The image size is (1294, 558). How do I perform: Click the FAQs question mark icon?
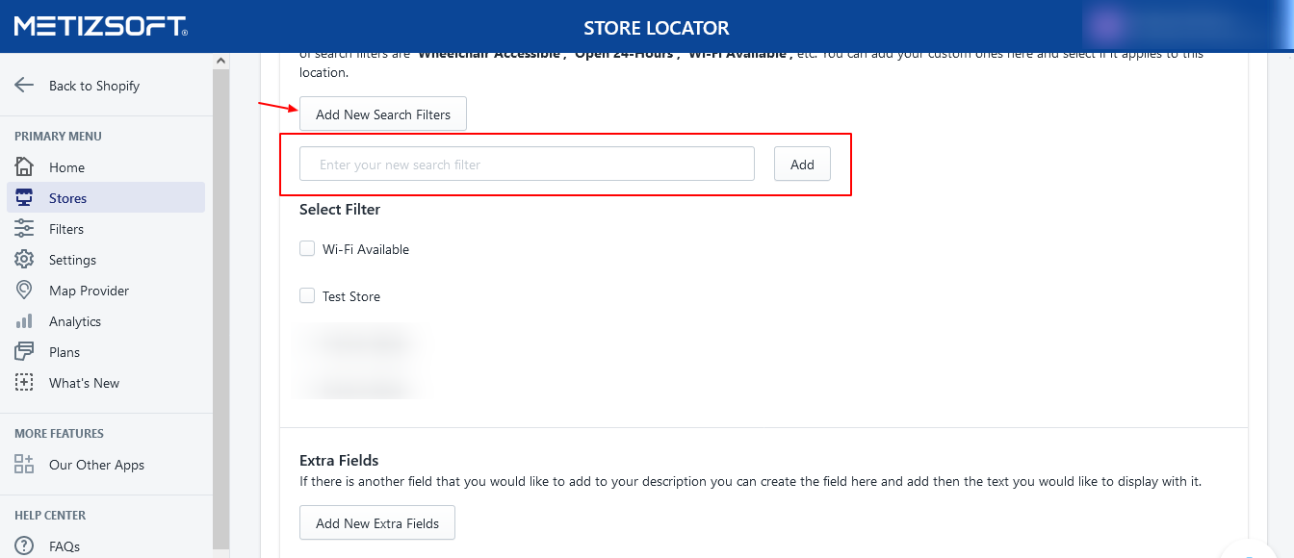(24, 546)
